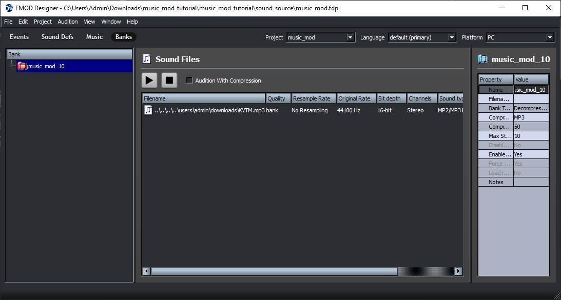The image size is (561, 300).
Task: Edit the Name property value field
Action: pos(531,90)
